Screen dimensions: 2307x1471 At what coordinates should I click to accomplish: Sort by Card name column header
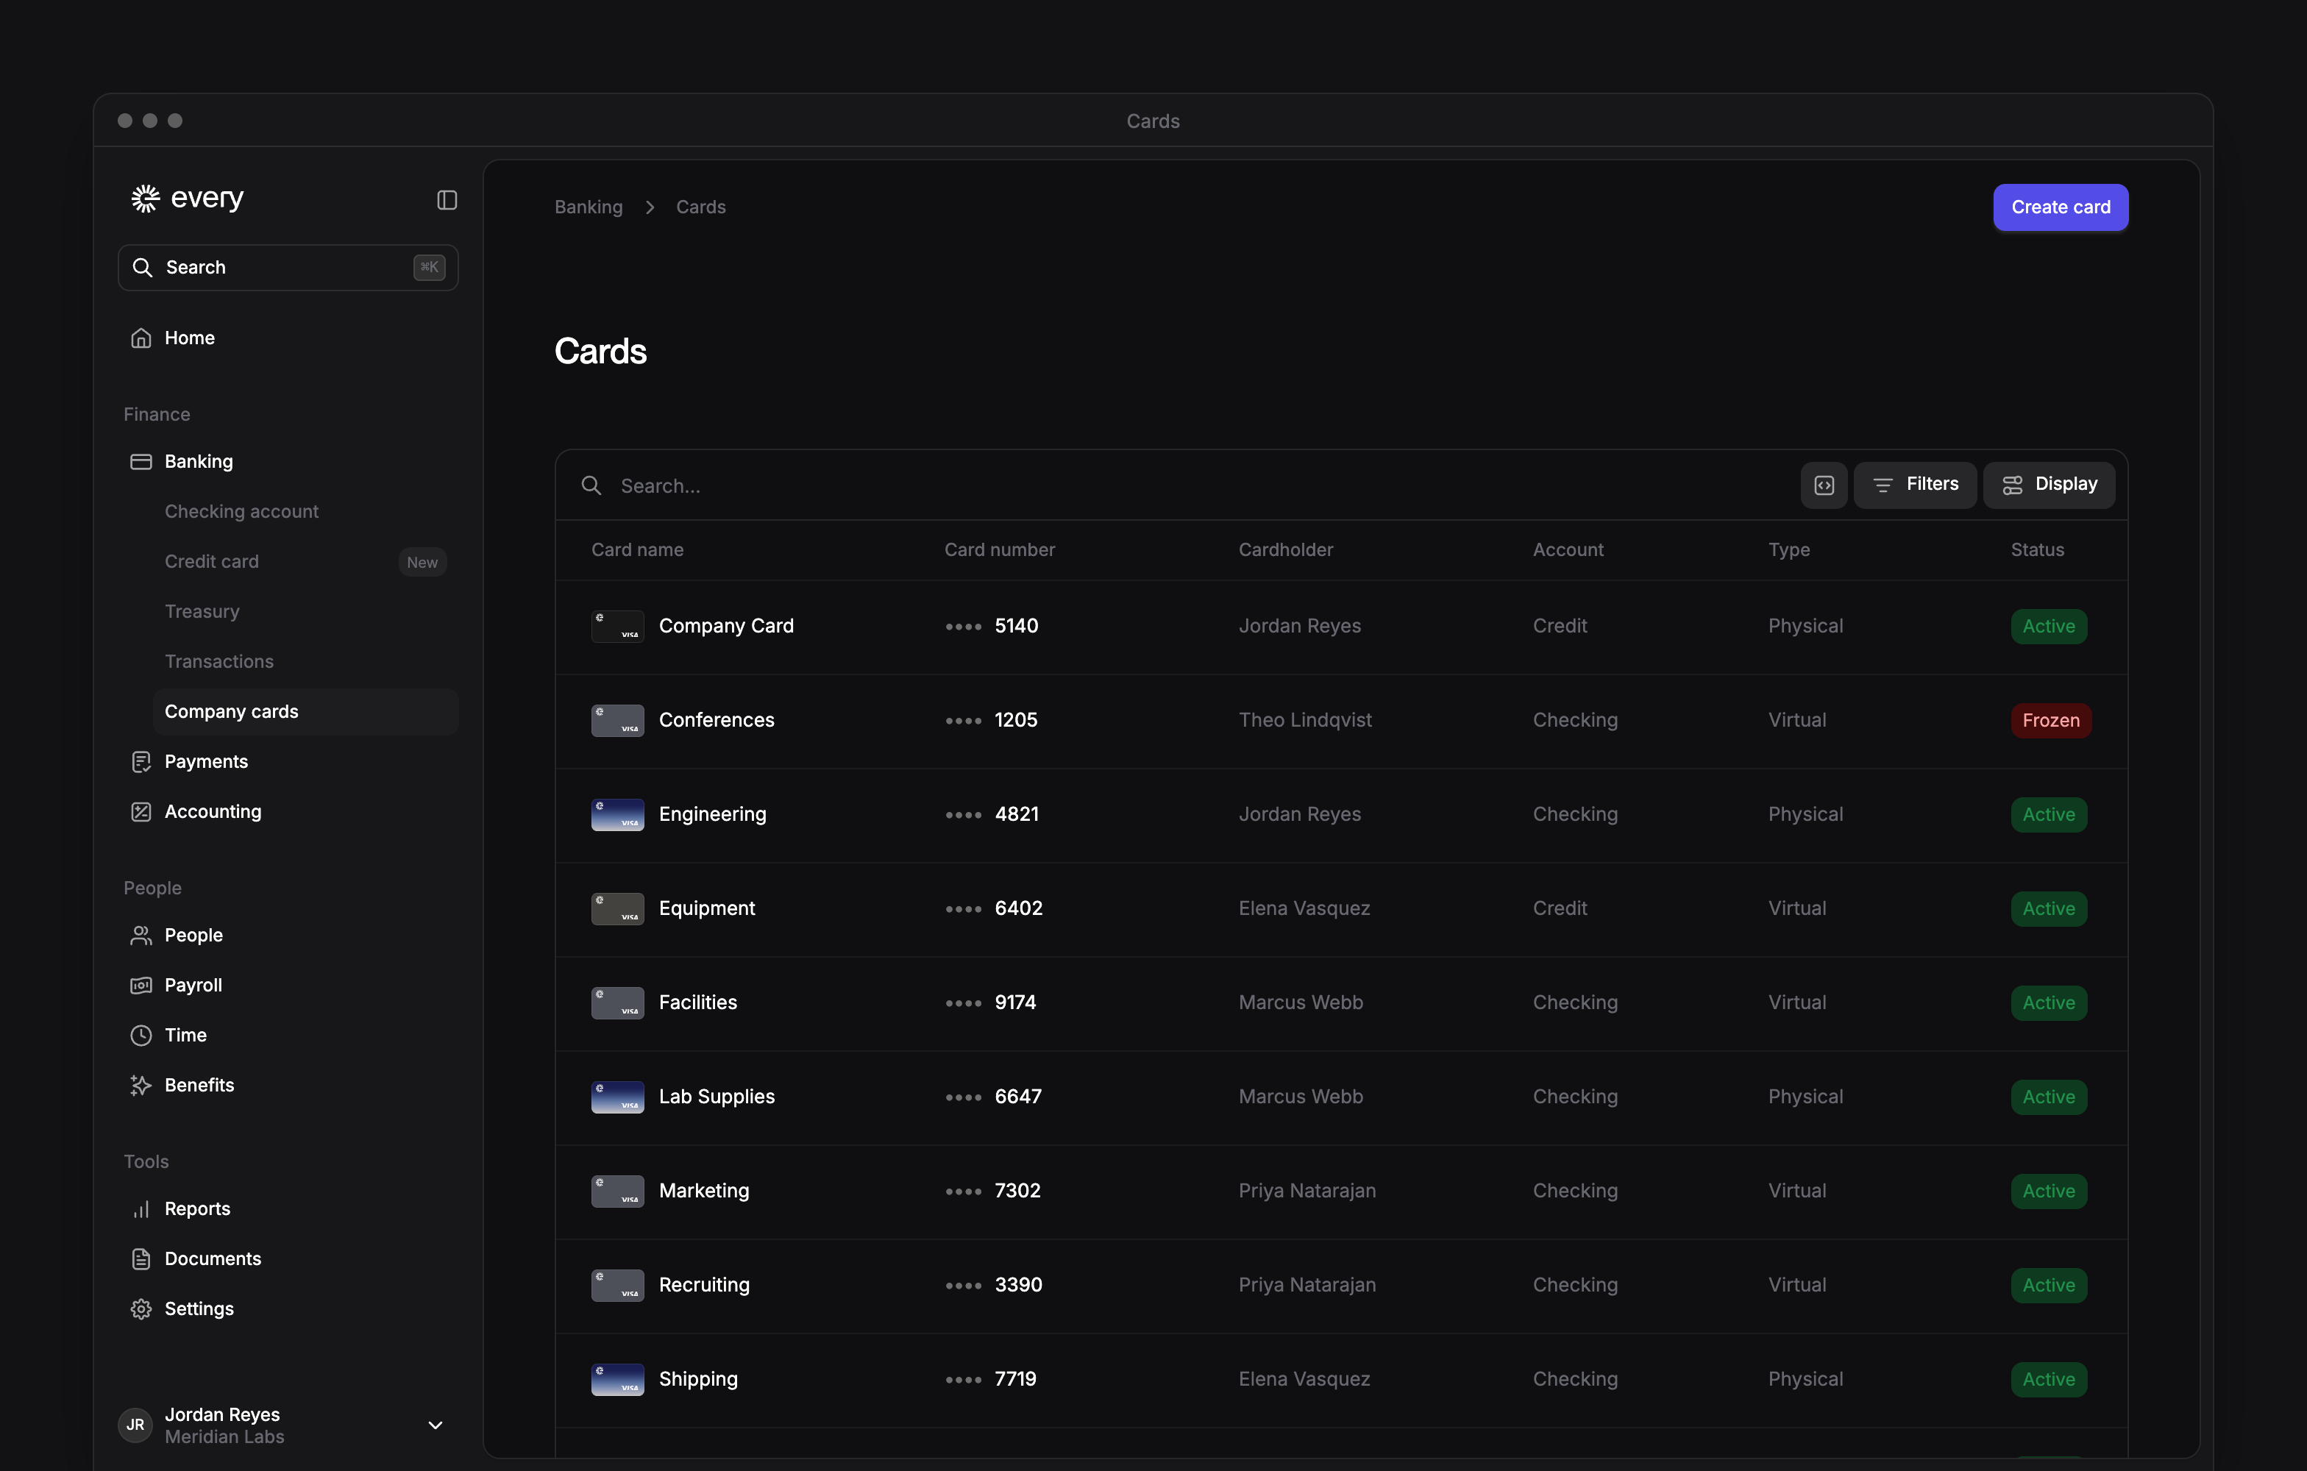pyautogui.click(x=637, y=549)
